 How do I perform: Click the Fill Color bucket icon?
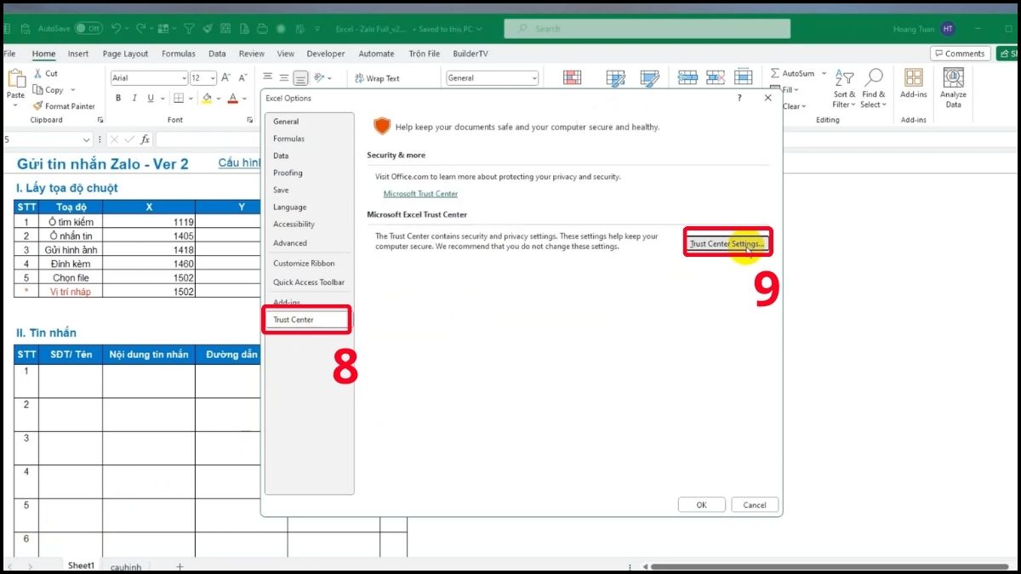click(207, 99)
